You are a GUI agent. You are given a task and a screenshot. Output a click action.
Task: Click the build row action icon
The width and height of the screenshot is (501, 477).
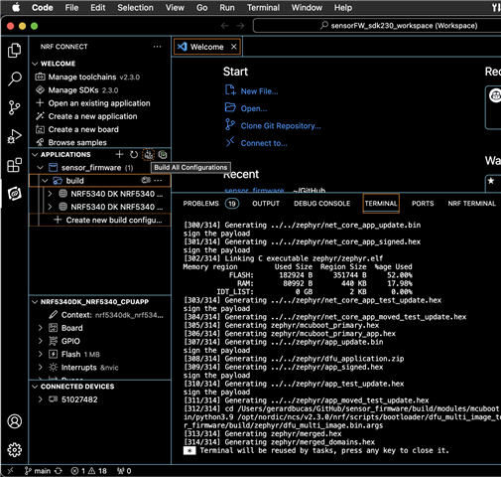pos(146,180)
